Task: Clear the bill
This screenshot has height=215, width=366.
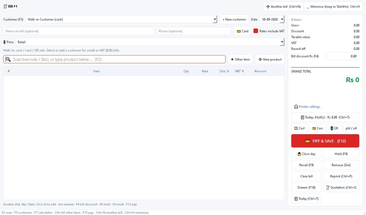Action: click(x=306, y=176)
